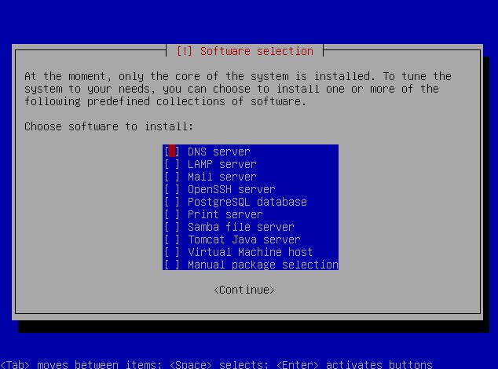Toggle the Samba file server checkbox

172,227
